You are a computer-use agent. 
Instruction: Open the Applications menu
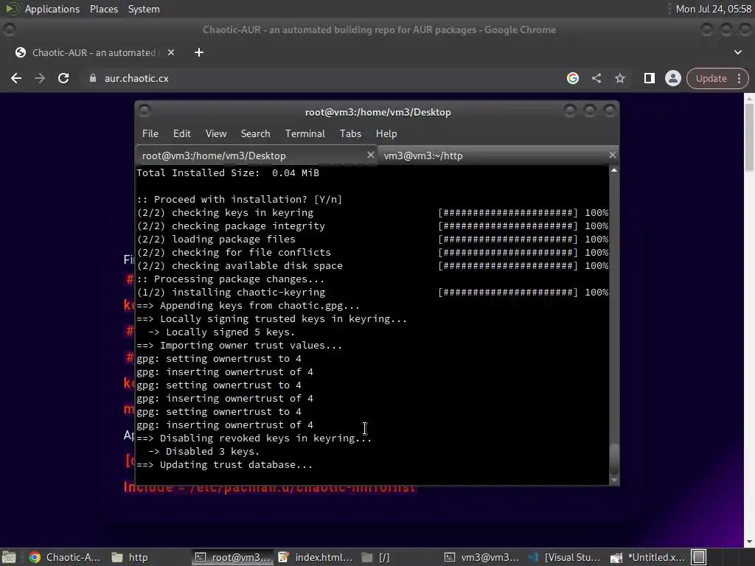52,9
